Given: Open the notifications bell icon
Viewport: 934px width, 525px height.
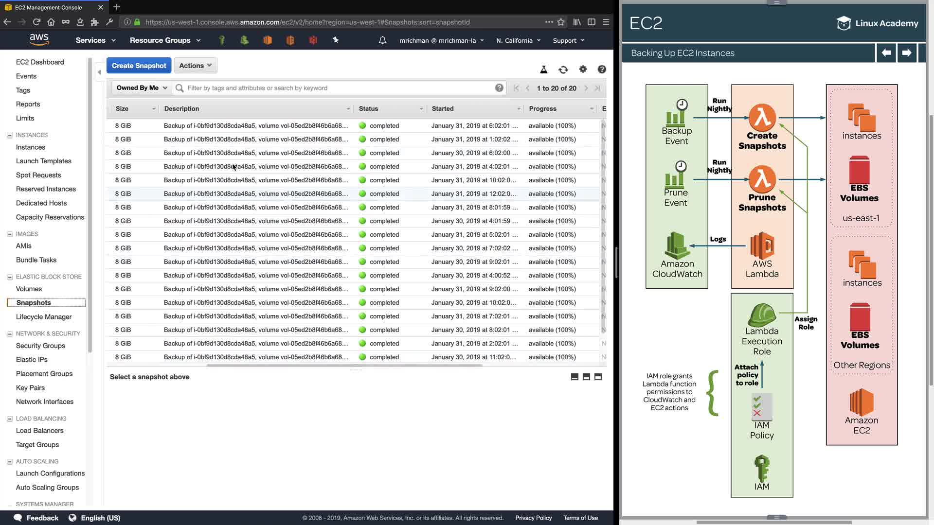Looking at the screenshot, I should [382, 40].
